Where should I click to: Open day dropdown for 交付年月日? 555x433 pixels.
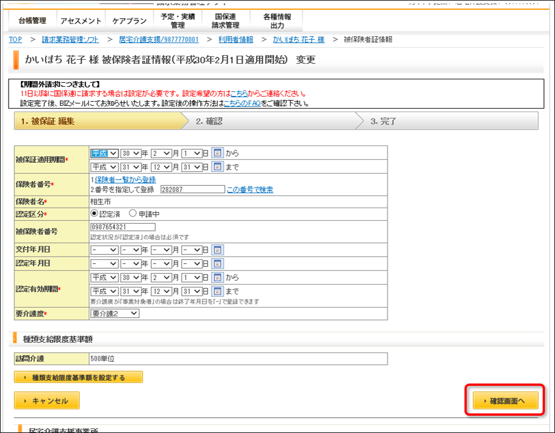(192, 250)
